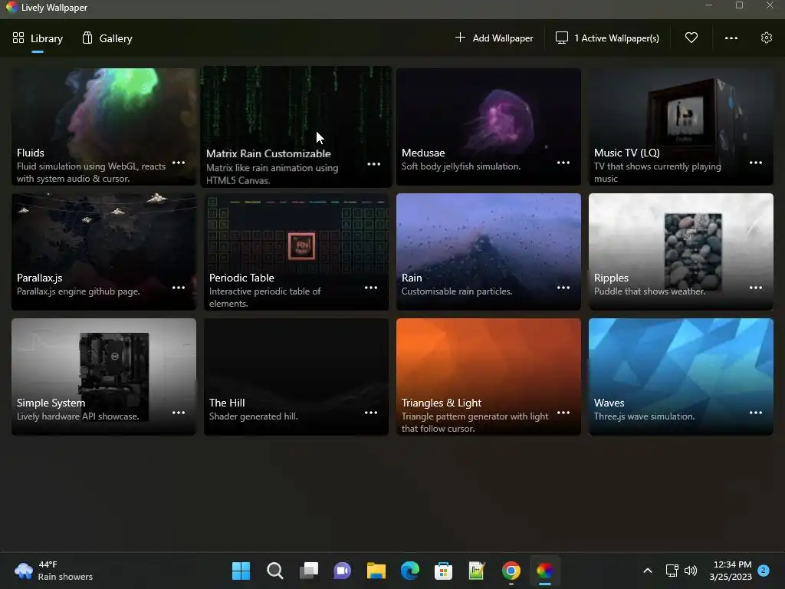Select the Ripples wallpaper thumbnail
Screen dimensions: 785x589
point(681,252)
